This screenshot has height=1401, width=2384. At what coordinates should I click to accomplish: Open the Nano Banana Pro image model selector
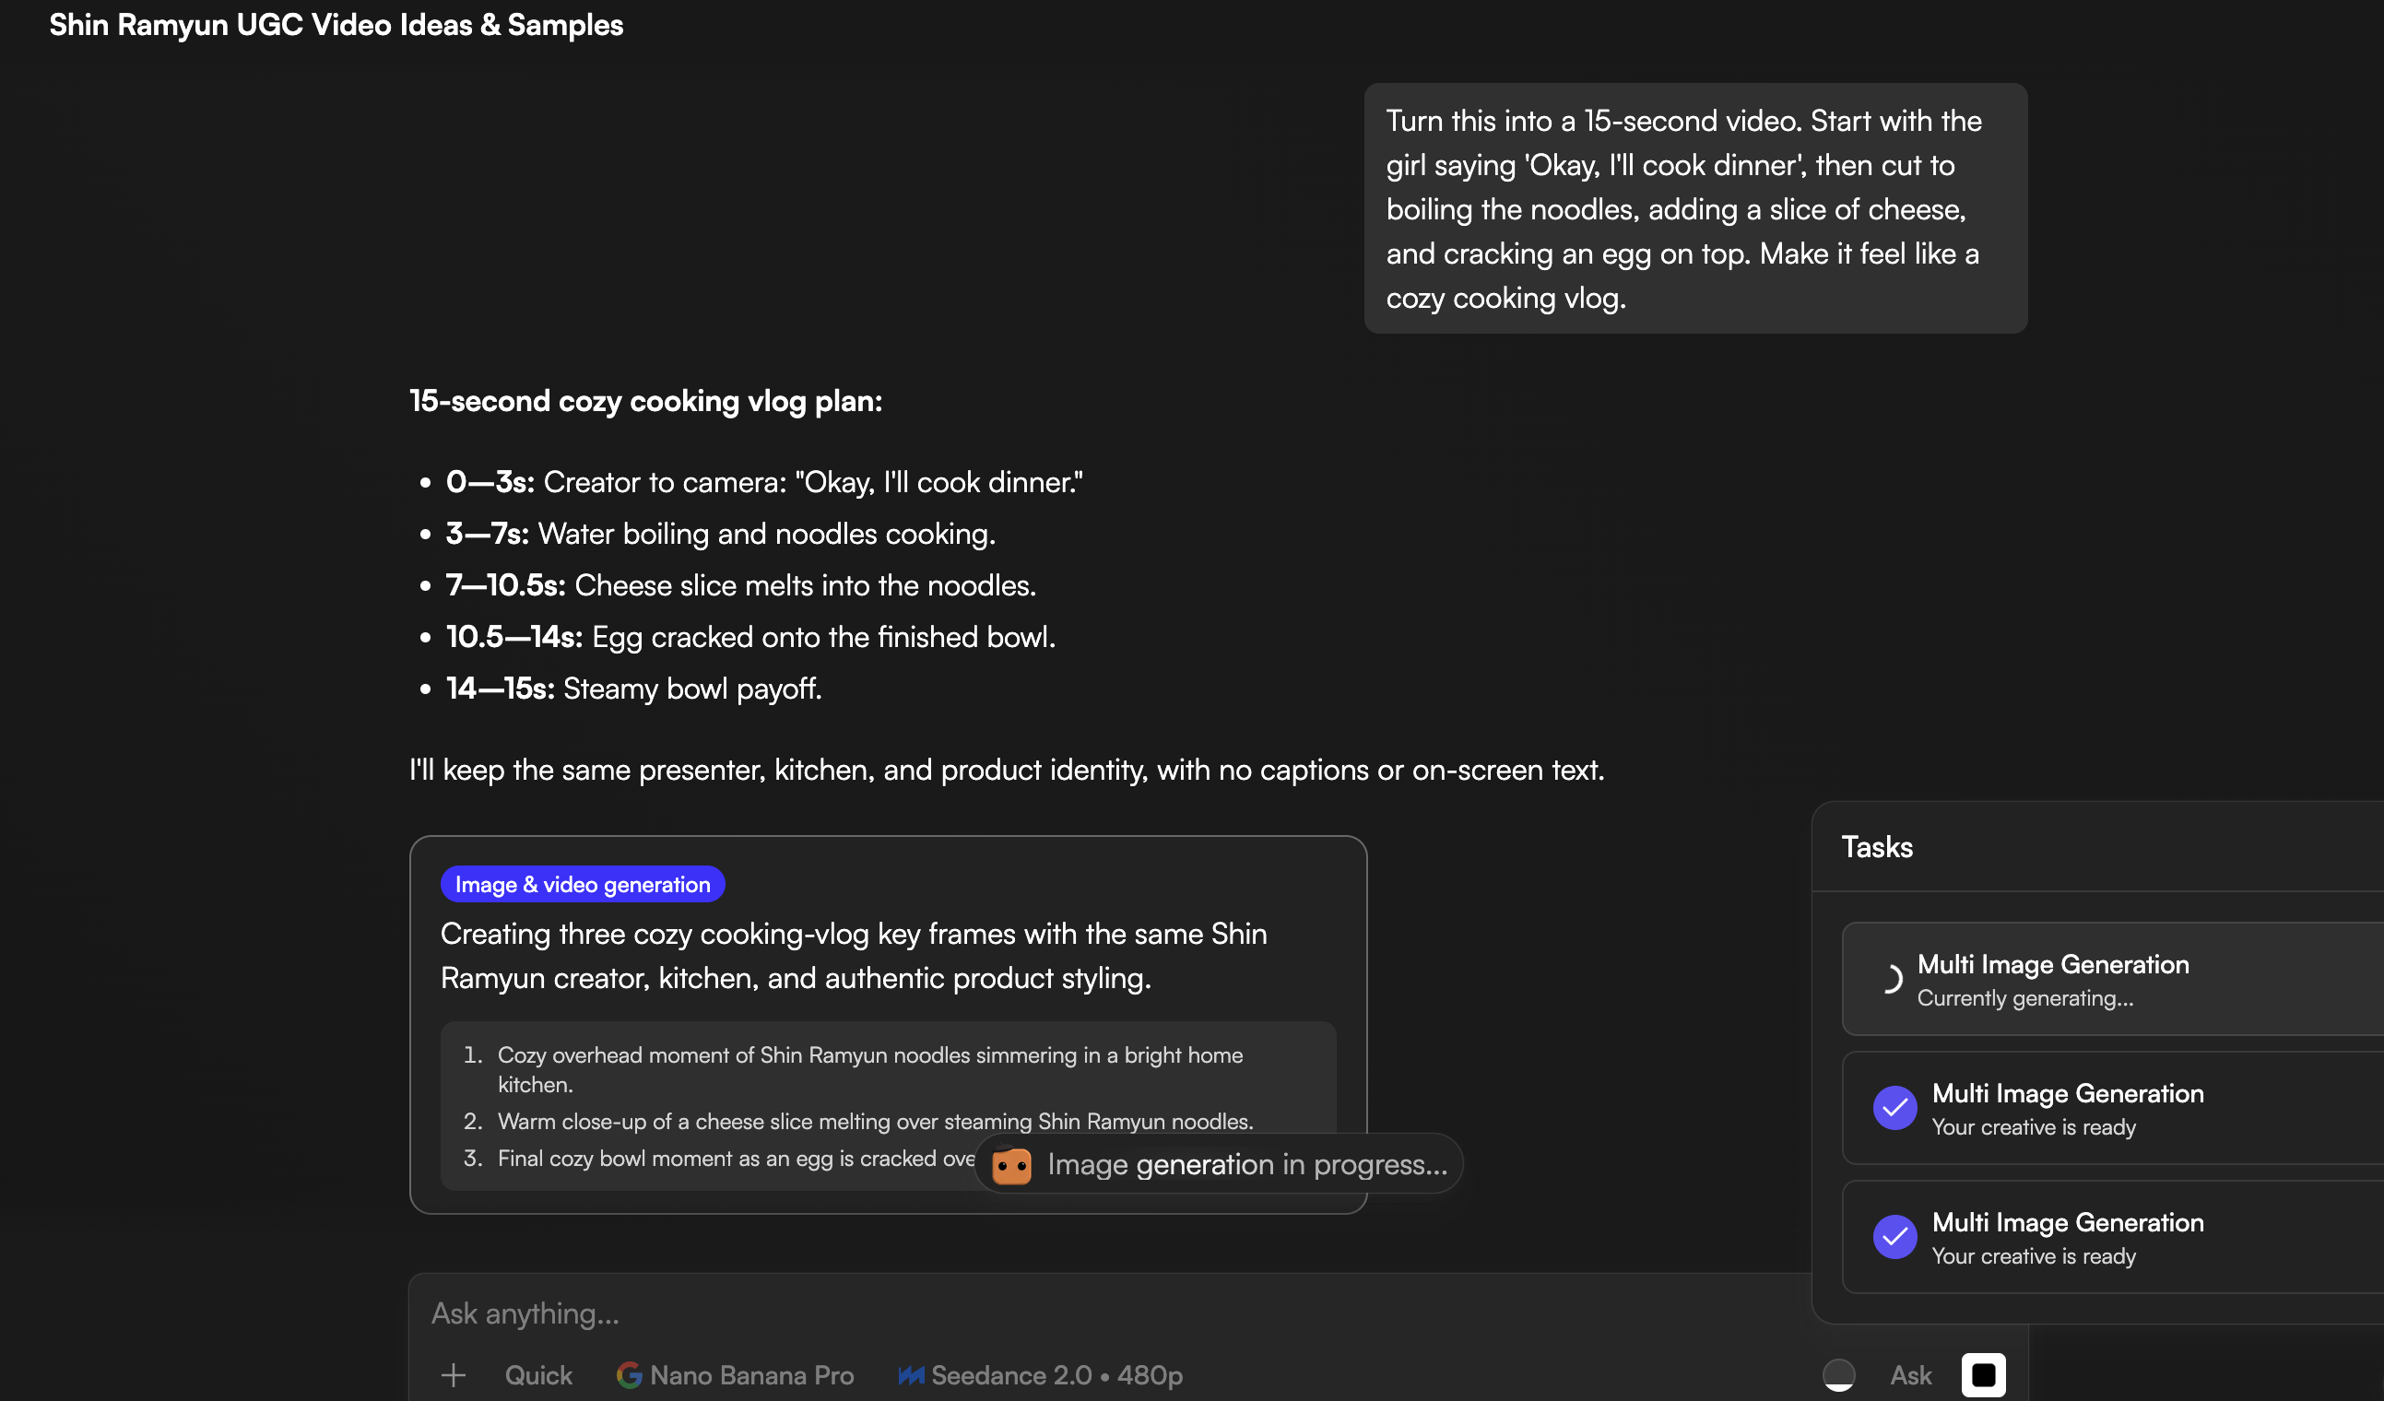click(x=735, y=1374)
